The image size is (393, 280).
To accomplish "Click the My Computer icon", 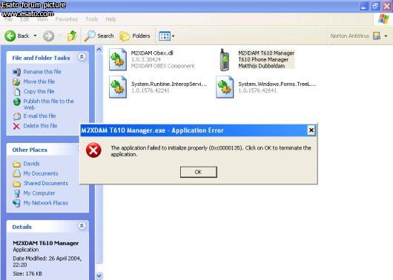I will coord(17,193).
